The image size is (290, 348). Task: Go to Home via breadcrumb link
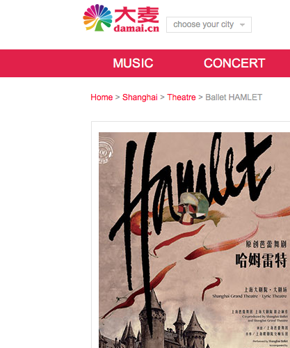(102, 97)
